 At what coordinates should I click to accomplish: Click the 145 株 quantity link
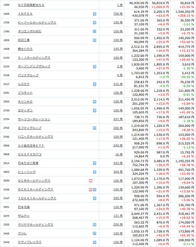118,49
